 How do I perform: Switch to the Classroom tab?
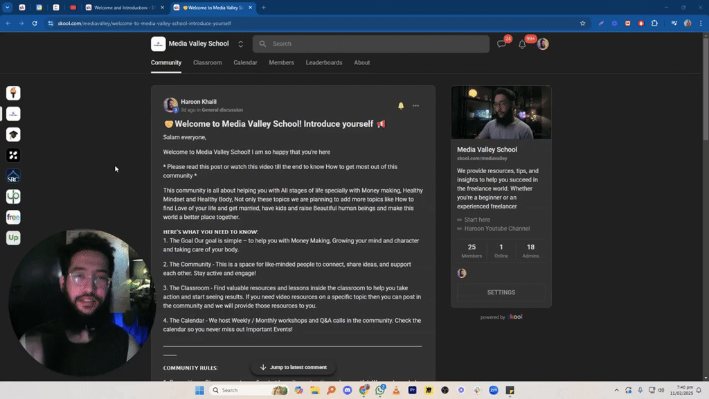(x=208, y=63)
